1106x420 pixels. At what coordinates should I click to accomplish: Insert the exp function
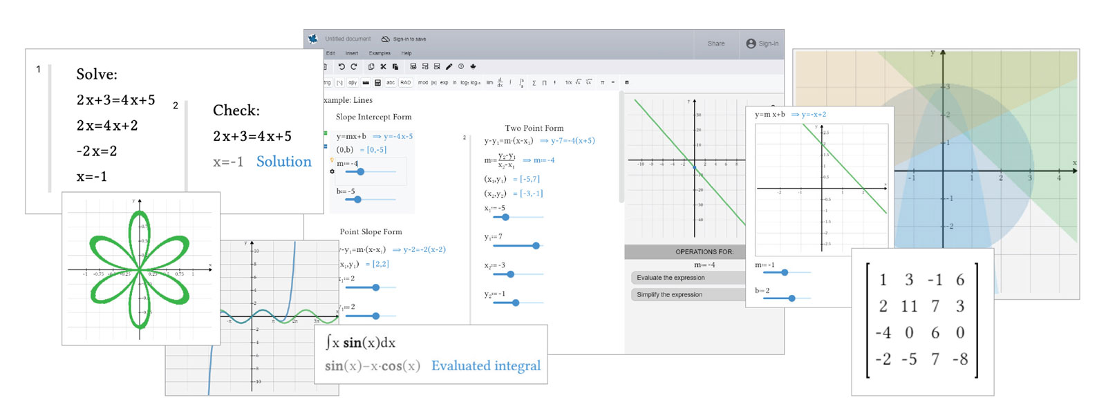[444, 83]
